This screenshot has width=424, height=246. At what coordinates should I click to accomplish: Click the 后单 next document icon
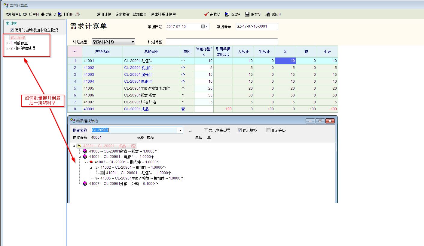(x=25, y=14)
